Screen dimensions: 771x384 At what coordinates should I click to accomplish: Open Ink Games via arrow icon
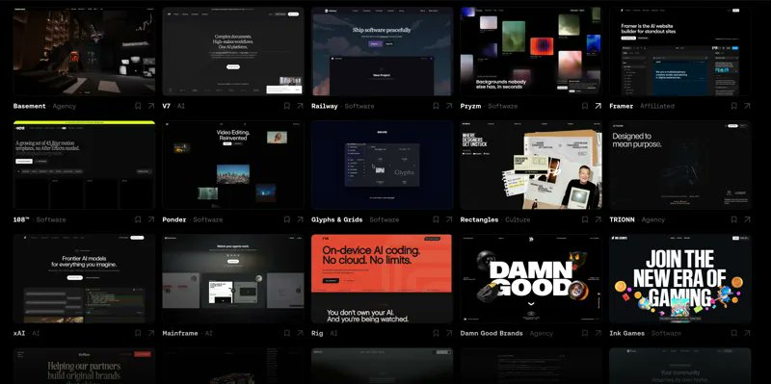click(747, 333)
